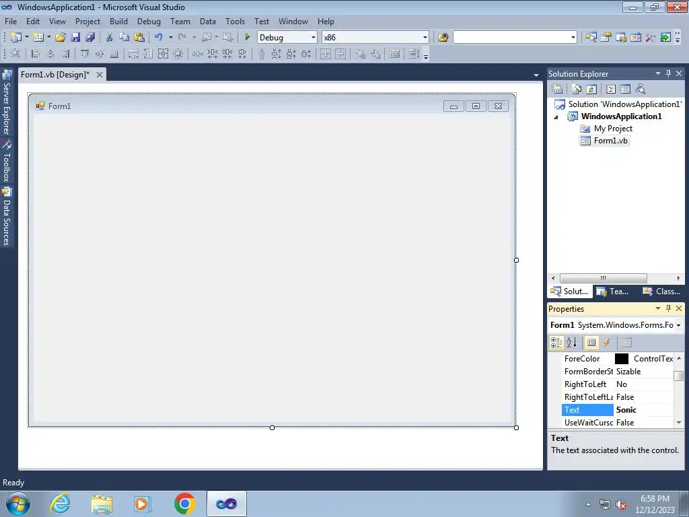Image resolution: width=689 pixels, height=517 pixels.
Task: Click the Toolbox wrench and hammer toolbar icon
Action: pos(651,38)
